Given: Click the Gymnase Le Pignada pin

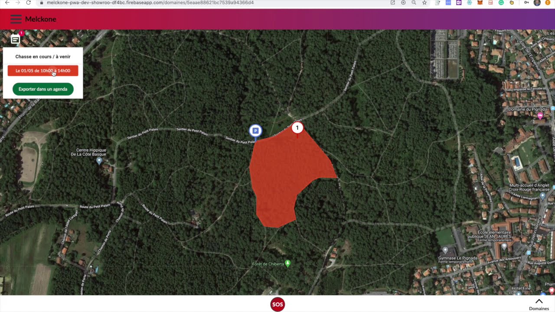Looking at the screenshot, I should pos(445,250).
